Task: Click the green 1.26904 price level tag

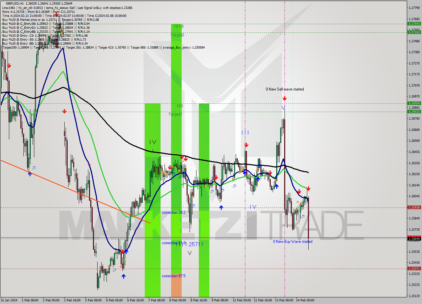Action: (x=414, y=103)
